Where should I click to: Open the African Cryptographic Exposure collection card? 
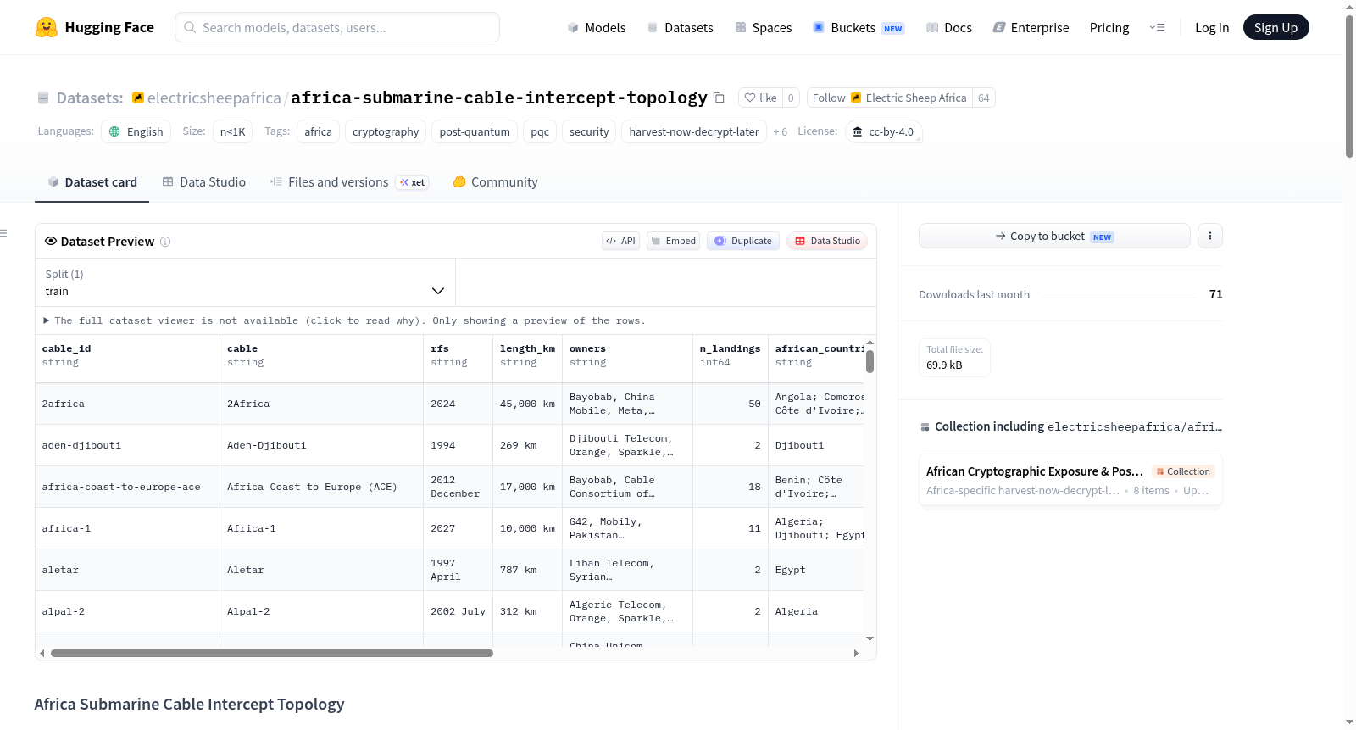pyautogui.click(x=1070, y=480)
